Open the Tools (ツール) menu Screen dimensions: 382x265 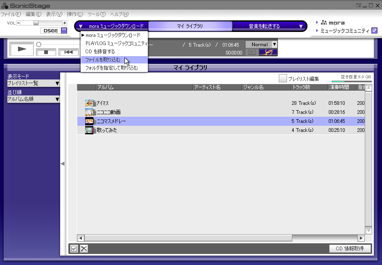click(x=97, y=14)
